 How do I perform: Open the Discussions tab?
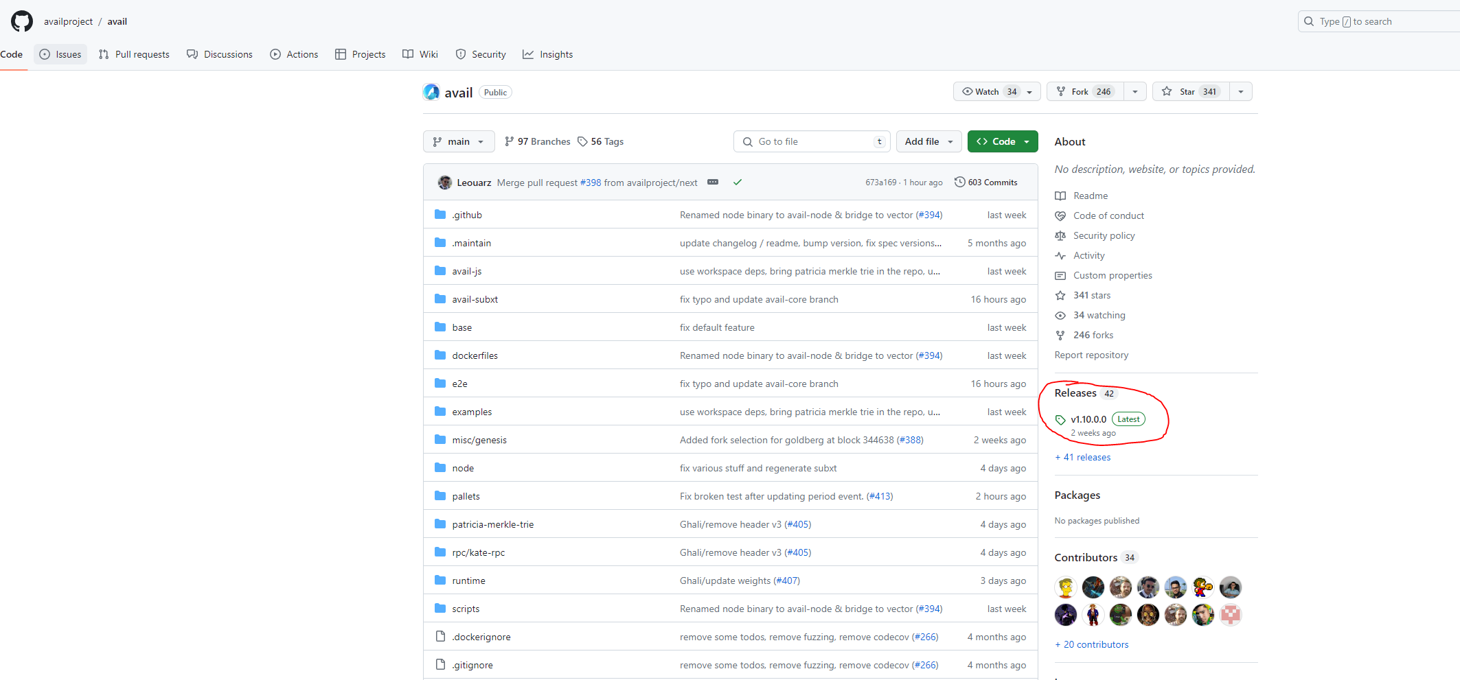220,54
